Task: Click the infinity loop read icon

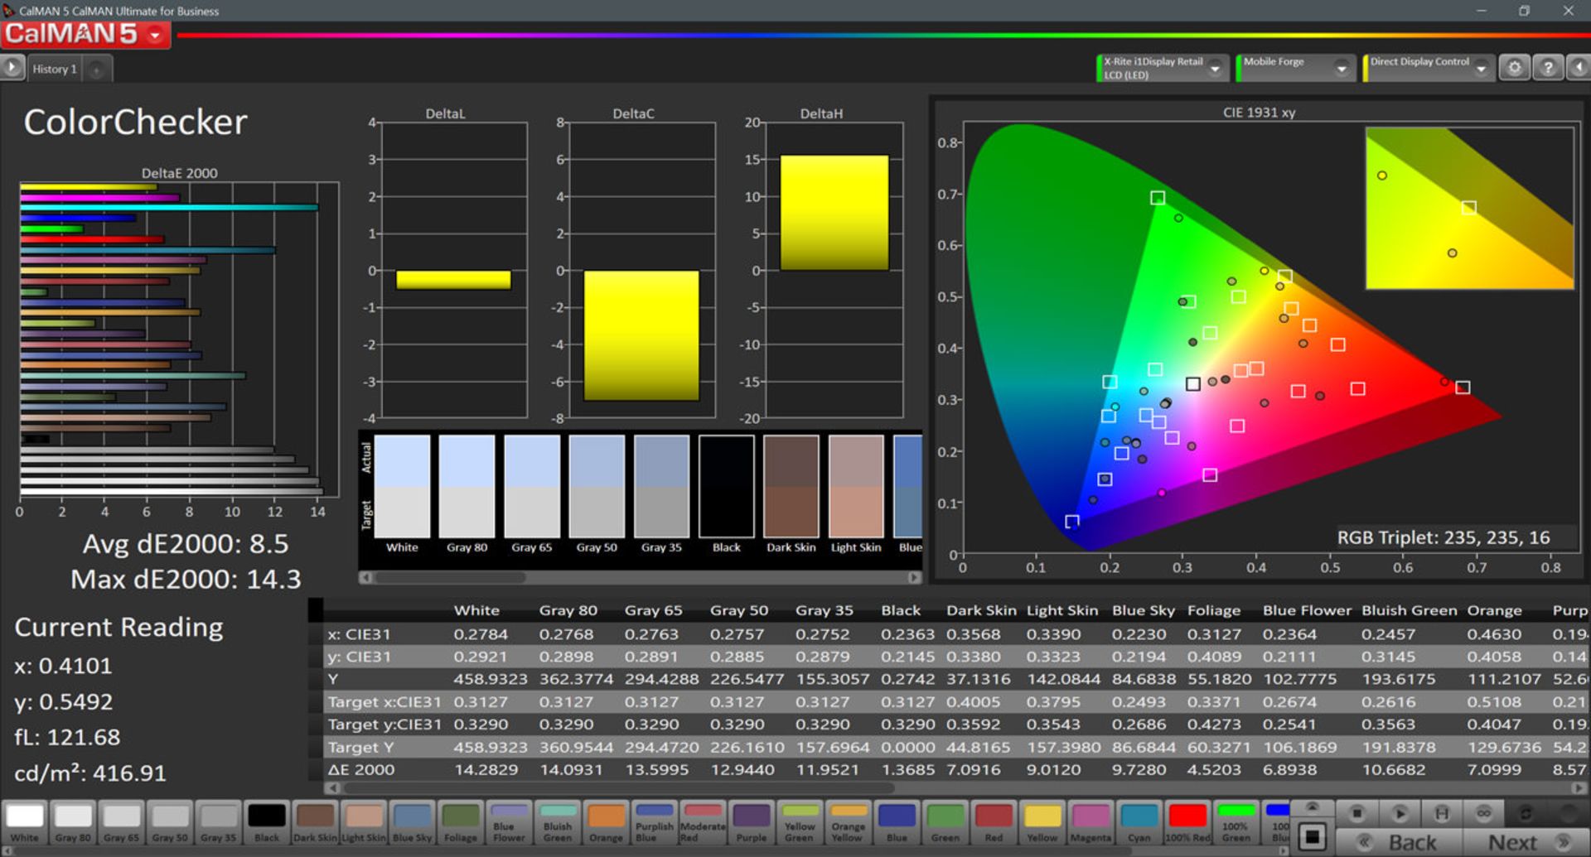Action: pyautogui.click(x=1484, y=813)
